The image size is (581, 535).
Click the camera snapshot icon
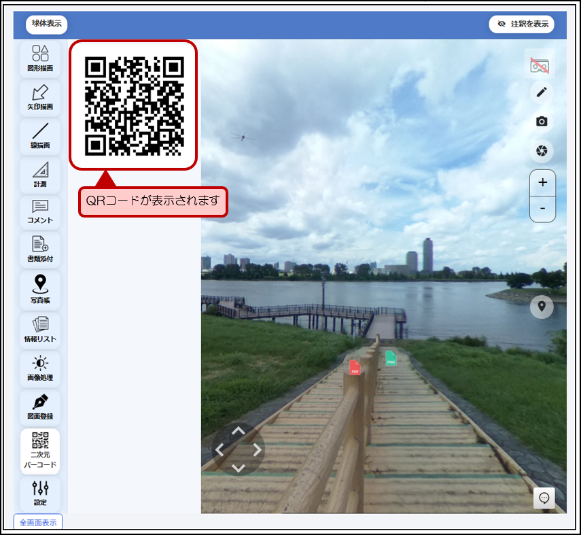point(542,121)
